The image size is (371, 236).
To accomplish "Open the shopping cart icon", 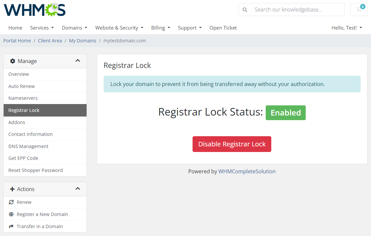I will coord(359,10).
